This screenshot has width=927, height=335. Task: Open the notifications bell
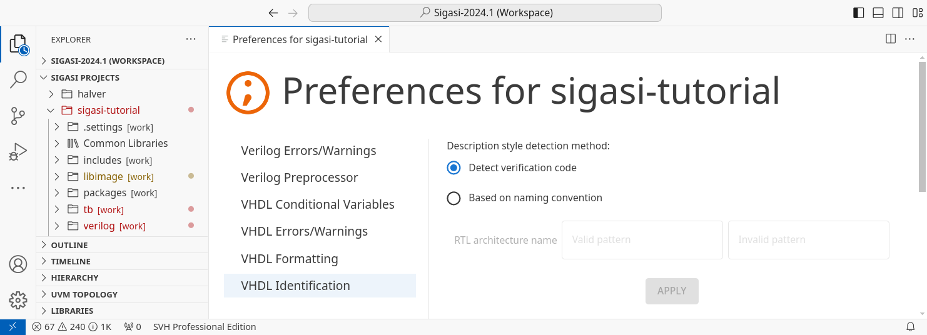(x=911, y=327)
